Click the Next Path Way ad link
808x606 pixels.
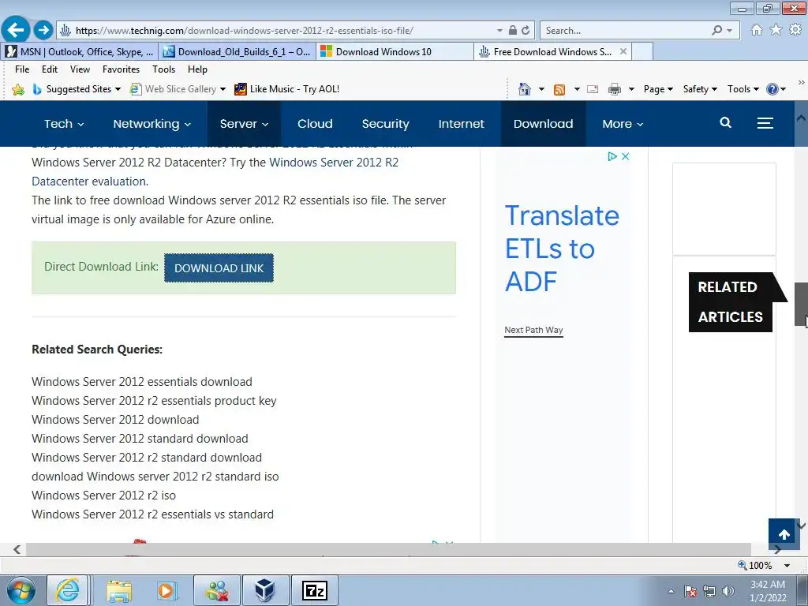tap(533, 330)
